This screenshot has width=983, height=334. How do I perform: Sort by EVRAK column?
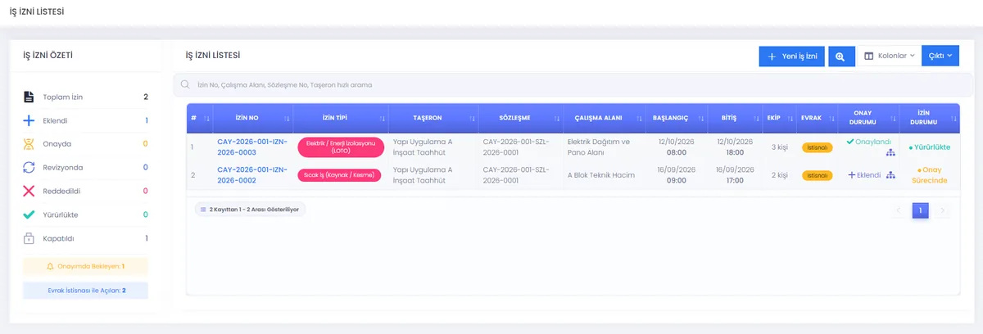(831, 118)
